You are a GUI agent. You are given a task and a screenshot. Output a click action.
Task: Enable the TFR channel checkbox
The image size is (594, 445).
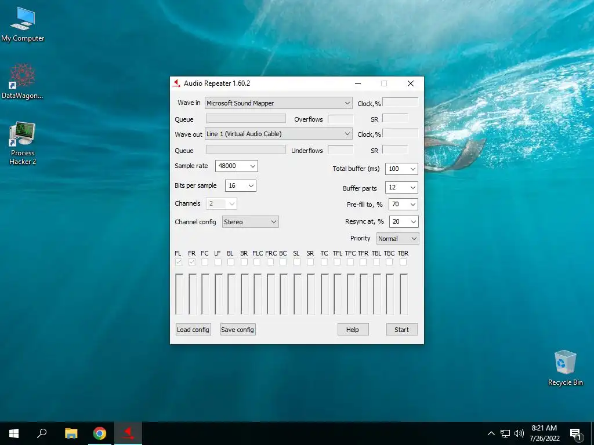point(363,262)
